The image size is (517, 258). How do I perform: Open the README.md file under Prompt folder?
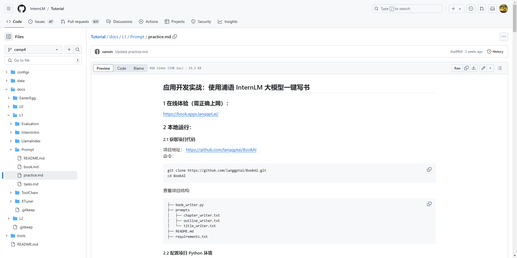[x=34, y=158]
